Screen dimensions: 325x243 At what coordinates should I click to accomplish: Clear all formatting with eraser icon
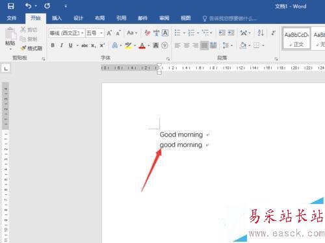tap(148, 33)
